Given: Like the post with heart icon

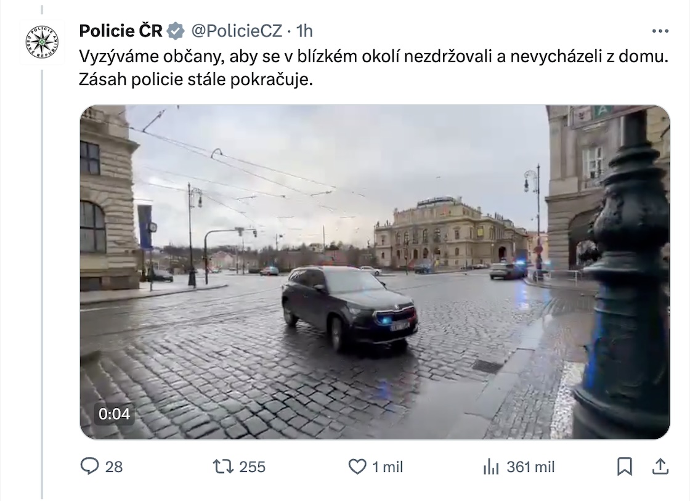Looking at the screenshot, I should pos(357,466).
